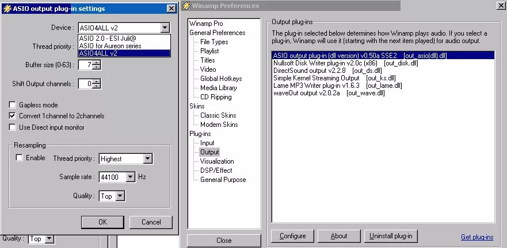Open Quality dropdown inside Resampling group
Screen dimensions: 507x248
click(120, 196)
